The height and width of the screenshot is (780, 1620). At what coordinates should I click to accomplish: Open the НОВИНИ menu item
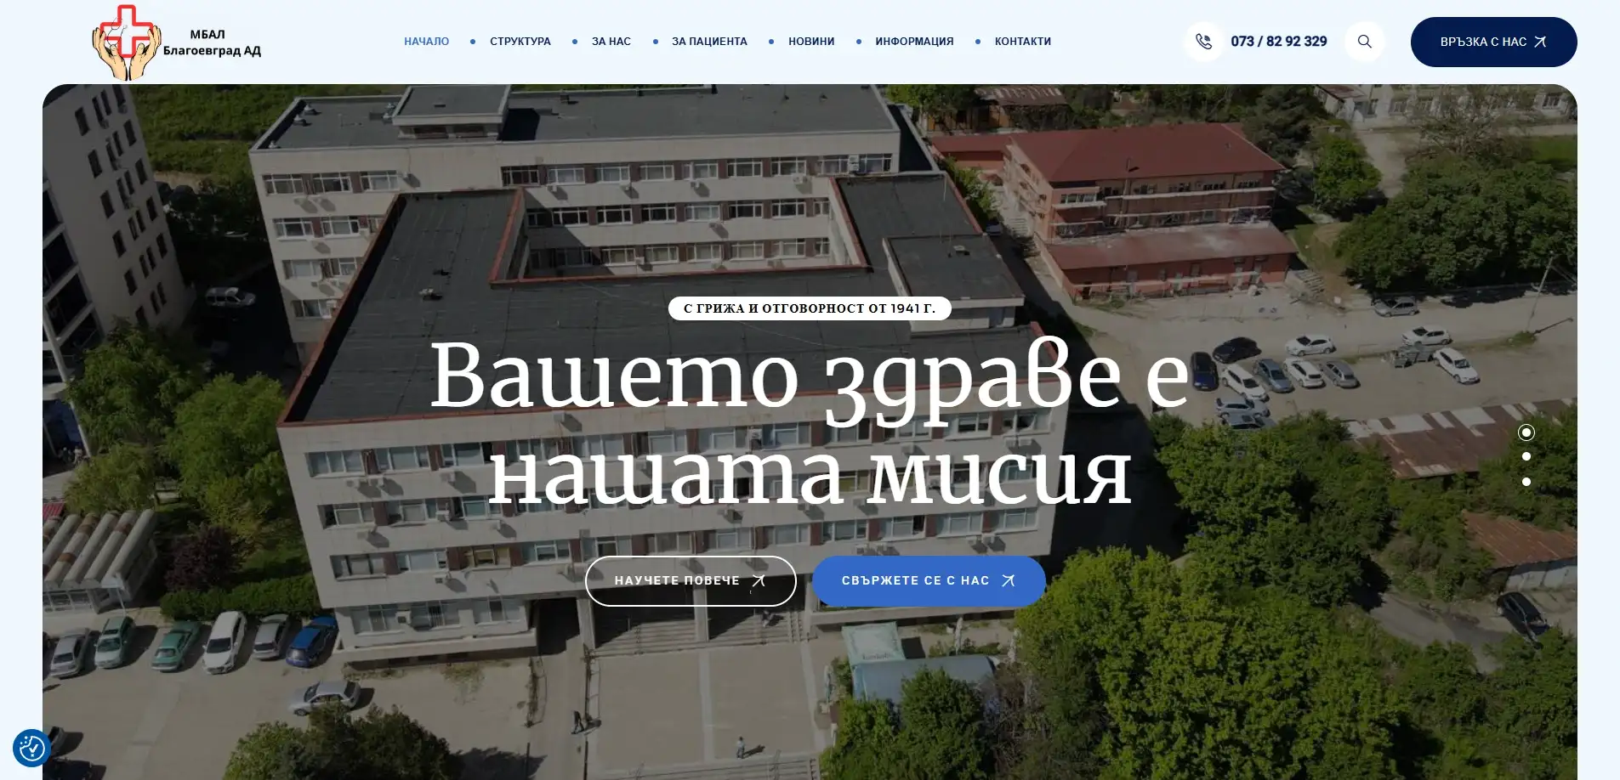point(811,42)
